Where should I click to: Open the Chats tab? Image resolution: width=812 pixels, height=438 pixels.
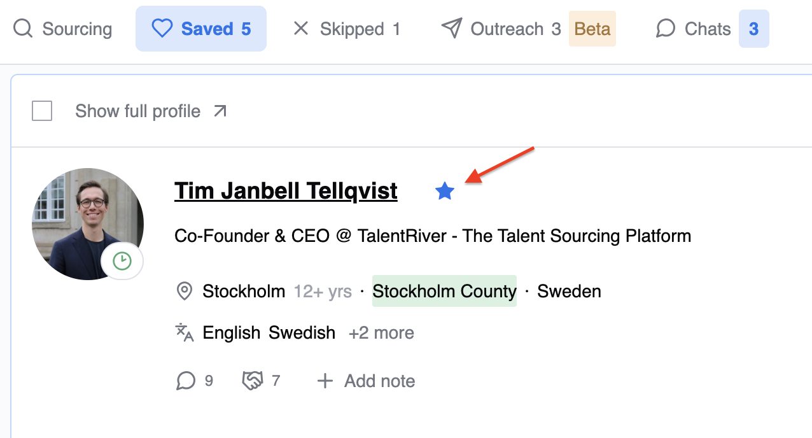point(706,29)
